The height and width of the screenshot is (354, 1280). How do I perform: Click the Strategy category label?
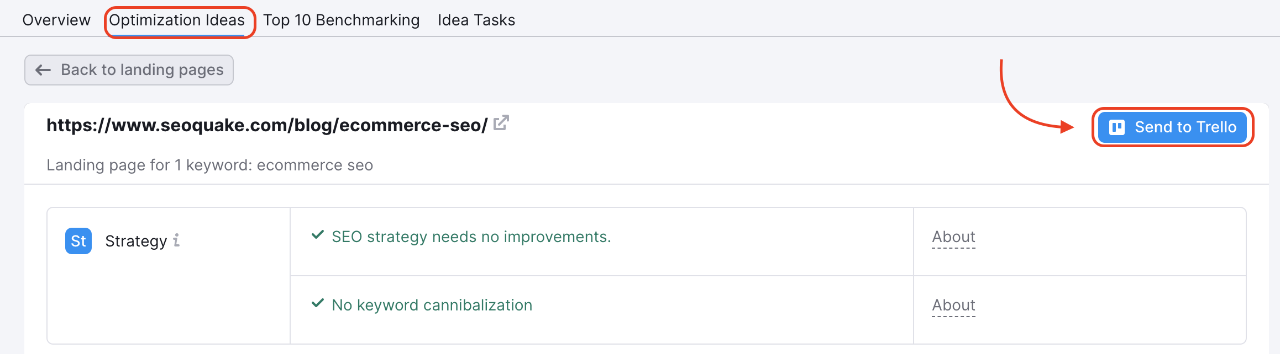(x=136, y=242)
